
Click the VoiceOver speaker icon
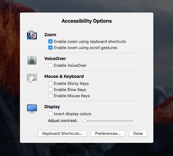pos(32,60)
